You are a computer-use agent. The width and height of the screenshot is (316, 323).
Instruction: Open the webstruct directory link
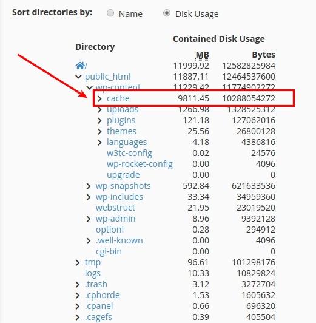tap(115, 208)
